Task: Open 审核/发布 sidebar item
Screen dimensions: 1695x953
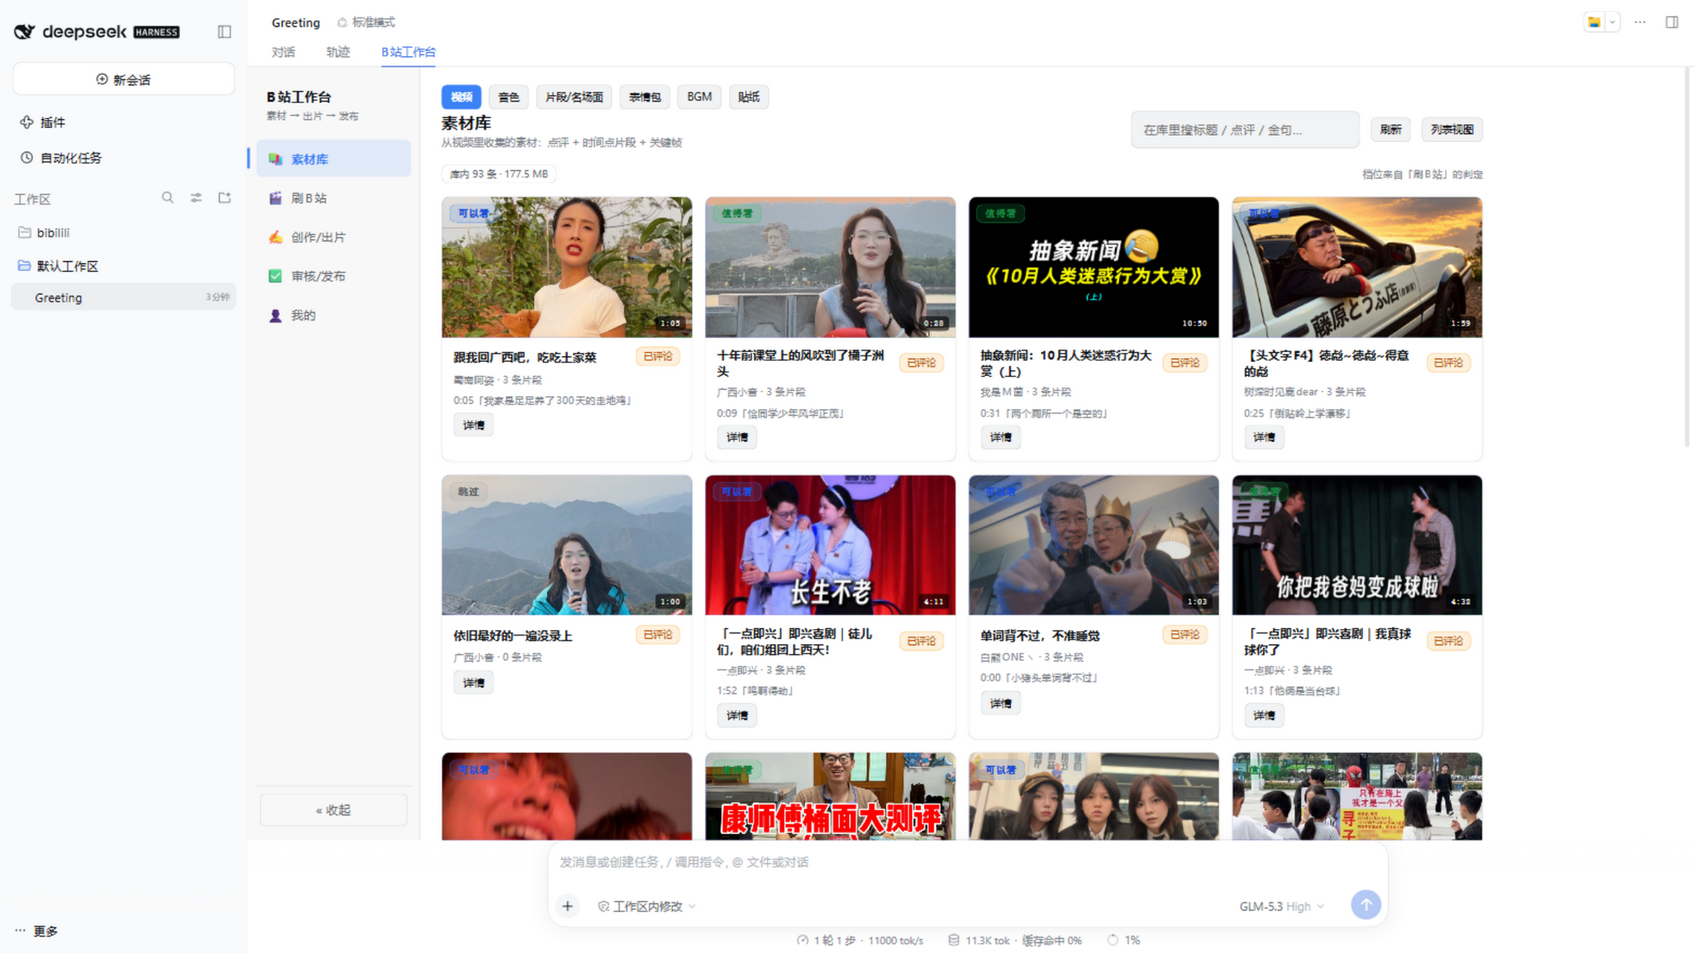Action: [x=334, y=276]
